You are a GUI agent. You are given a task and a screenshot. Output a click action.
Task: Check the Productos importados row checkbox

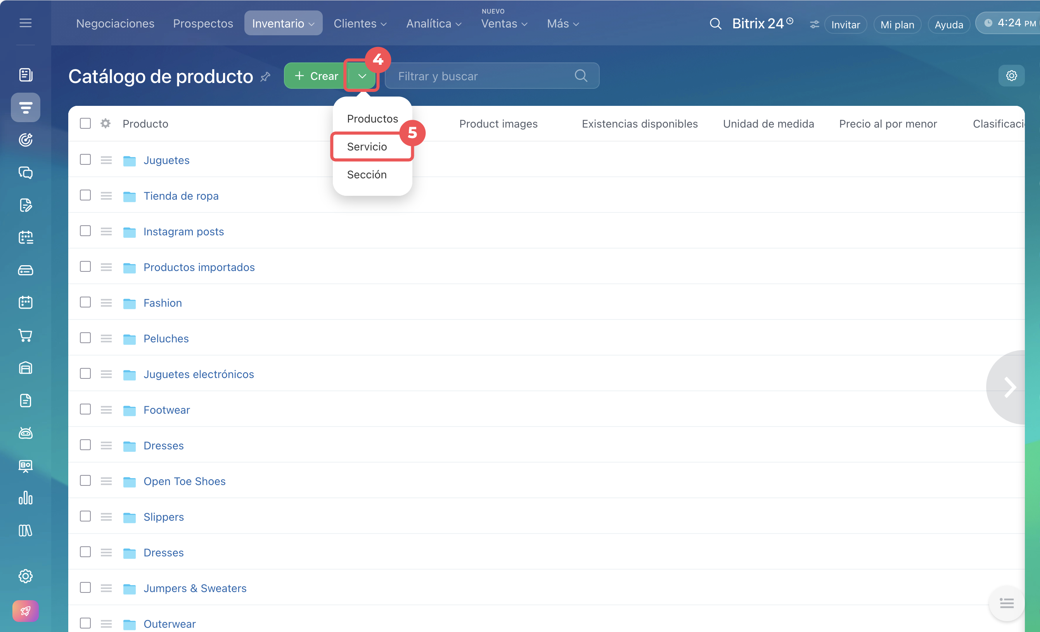pos(85,266)
